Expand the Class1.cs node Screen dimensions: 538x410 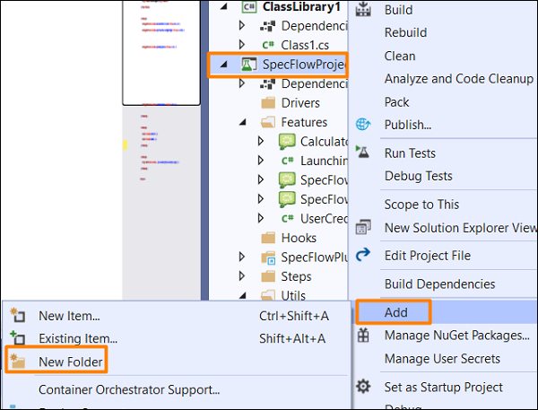coord(242,45)
